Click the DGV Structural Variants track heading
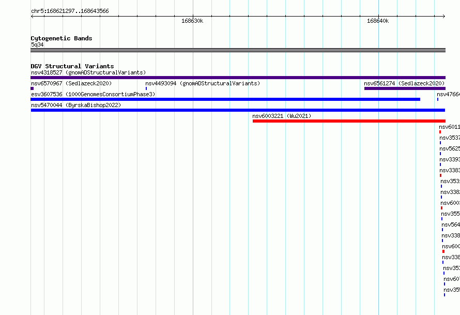The width and height of the screenshot is (460, 315). click(72, 66)
